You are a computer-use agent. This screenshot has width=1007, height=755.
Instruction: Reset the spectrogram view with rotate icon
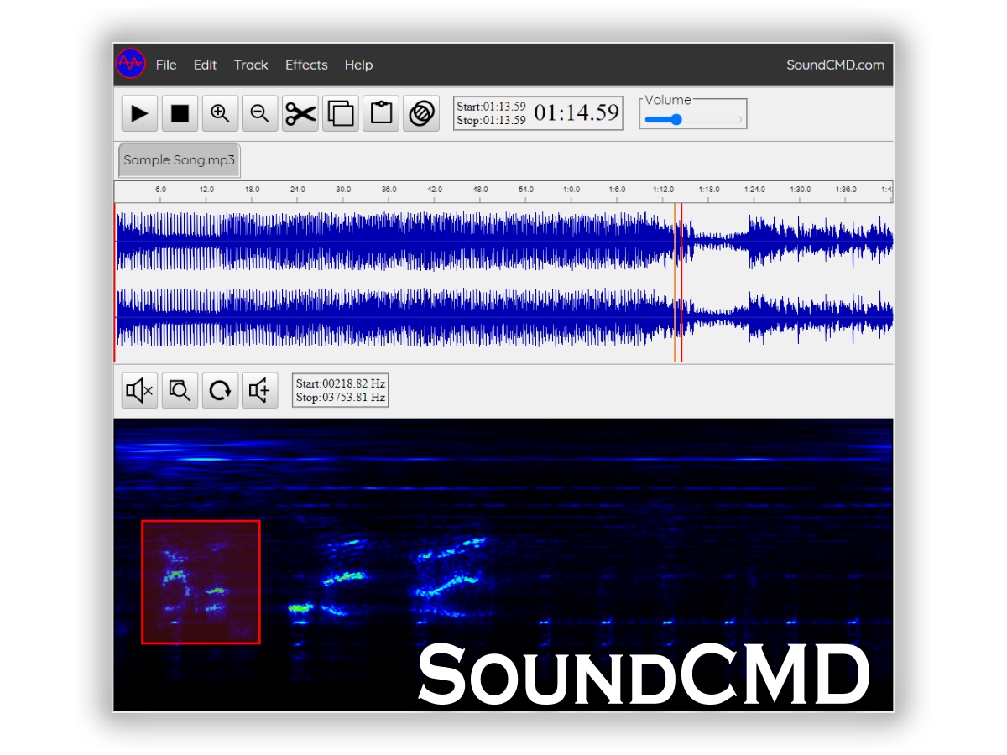click(x=220, y=390)
